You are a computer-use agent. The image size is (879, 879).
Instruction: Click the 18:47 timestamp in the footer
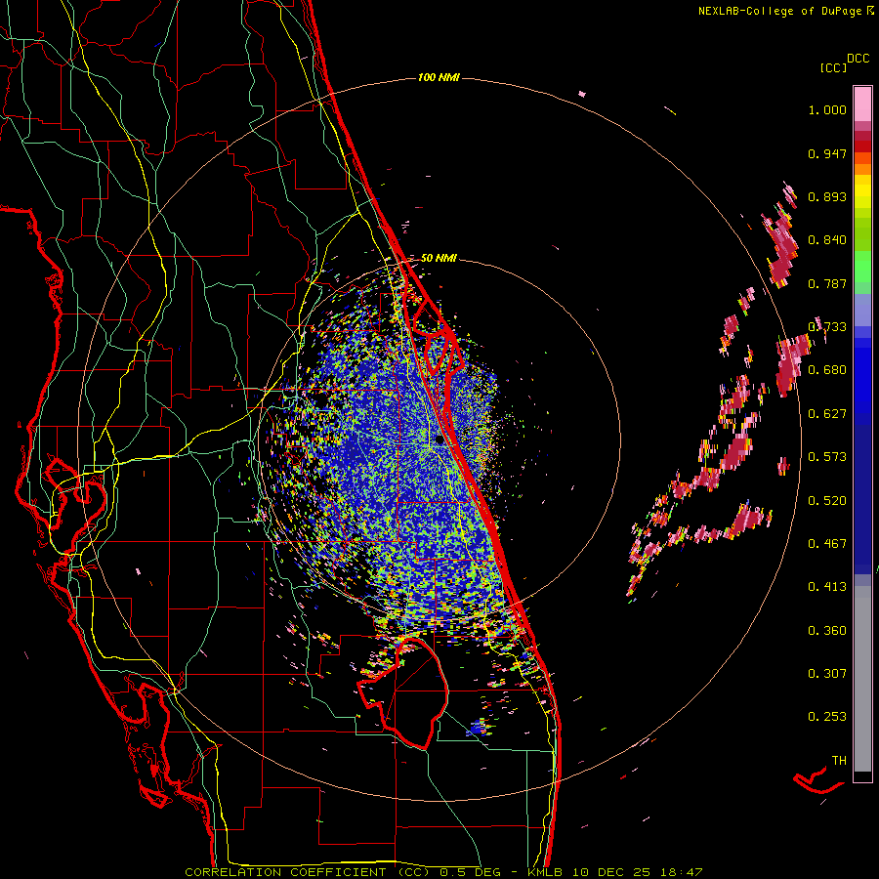click(x=682, y=872)
